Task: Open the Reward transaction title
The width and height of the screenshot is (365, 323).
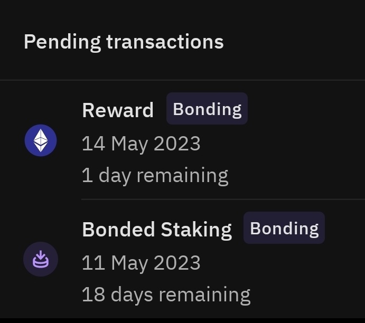Action: coord(118,110)
